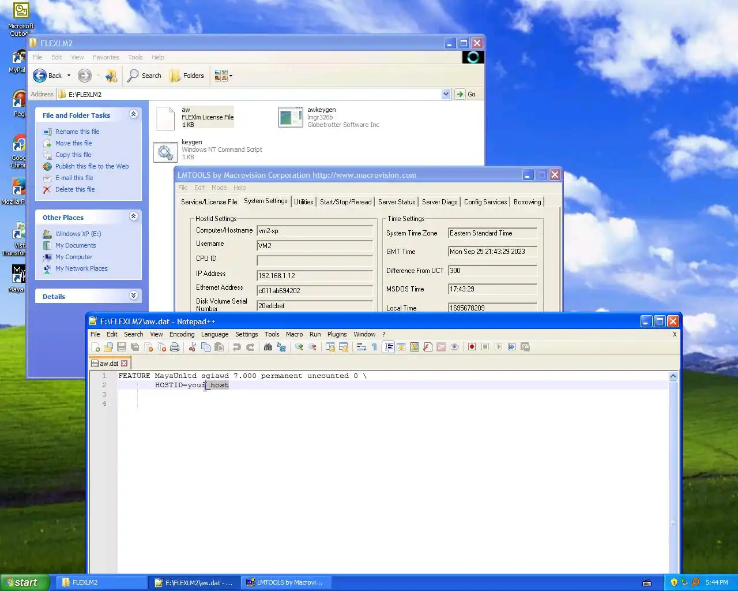
Task: Click the Paste icon in Notepad++ toolbar
Action: click(219, 347)
